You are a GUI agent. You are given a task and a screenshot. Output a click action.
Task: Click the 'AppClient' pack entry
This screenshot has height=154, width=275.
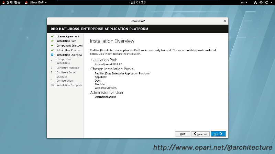tap(100, 77)
